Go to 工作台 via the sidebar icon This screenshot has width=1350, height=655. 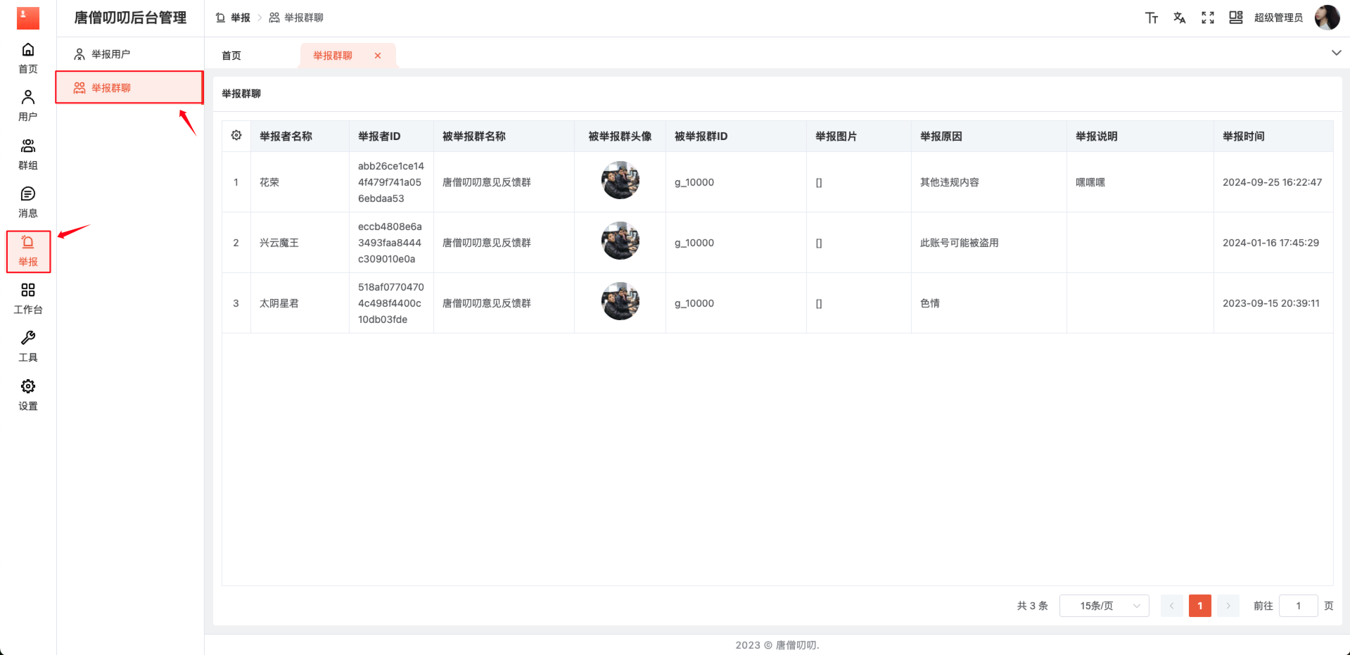click(x=28, y=298)
